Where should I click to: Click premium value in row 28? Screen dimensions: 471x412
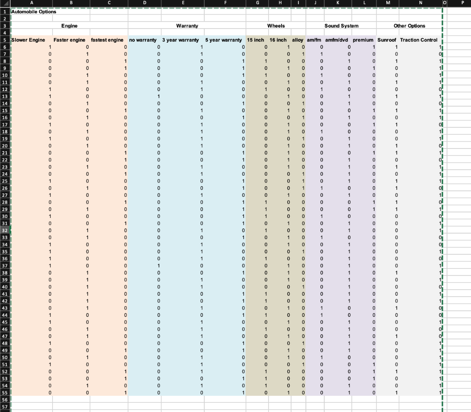pyautogui.click(x=373, y=202)
